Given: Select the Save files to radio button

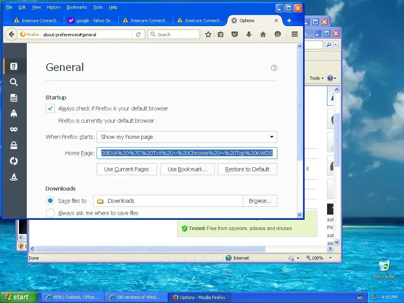Looking at the screenshot, I should pos(50,201).
